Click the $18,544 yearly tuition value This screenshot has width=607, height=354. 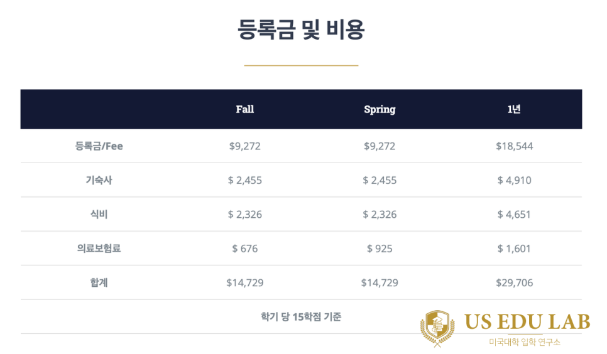[514, 146]
